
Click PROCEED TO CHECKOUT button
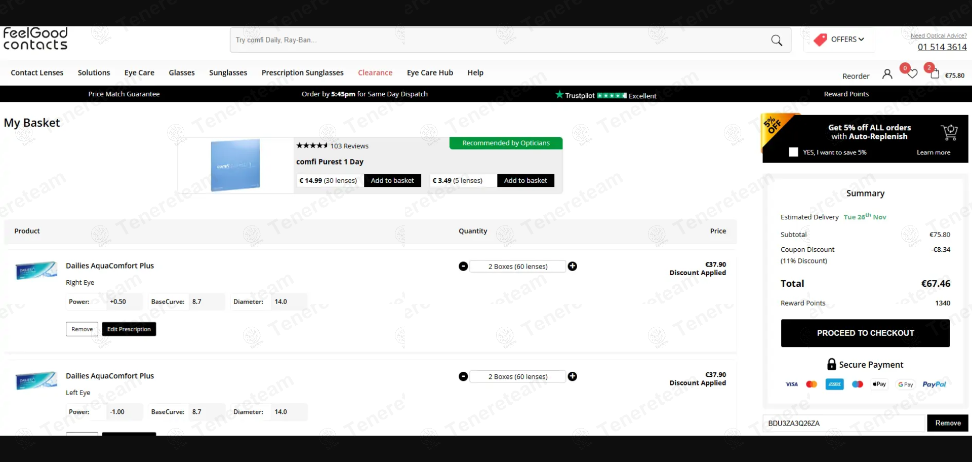click(865, 333)
